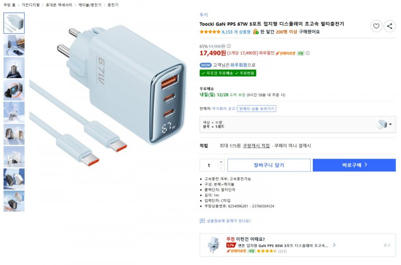Decrease quantity with the down arrow

pyautogui.click(x=221, y=168)
